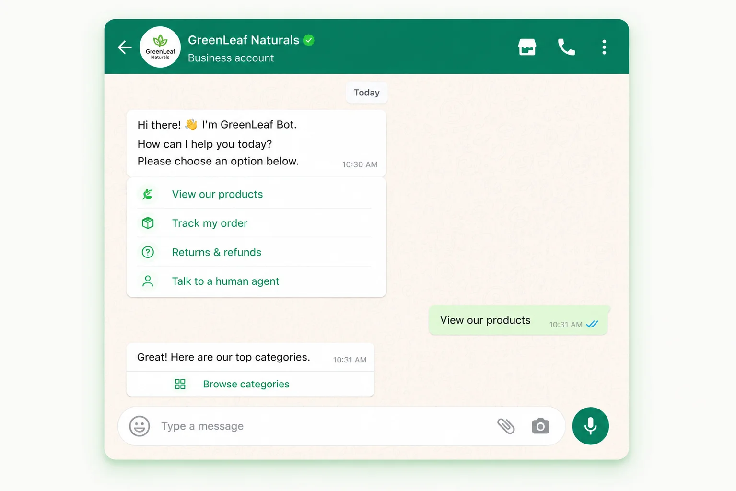Click the verified badge next to GreenLeaf Naturals

click(309, 40)
